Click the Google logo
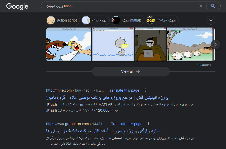This screenshot has width=226, height=149. pos(17,6)
